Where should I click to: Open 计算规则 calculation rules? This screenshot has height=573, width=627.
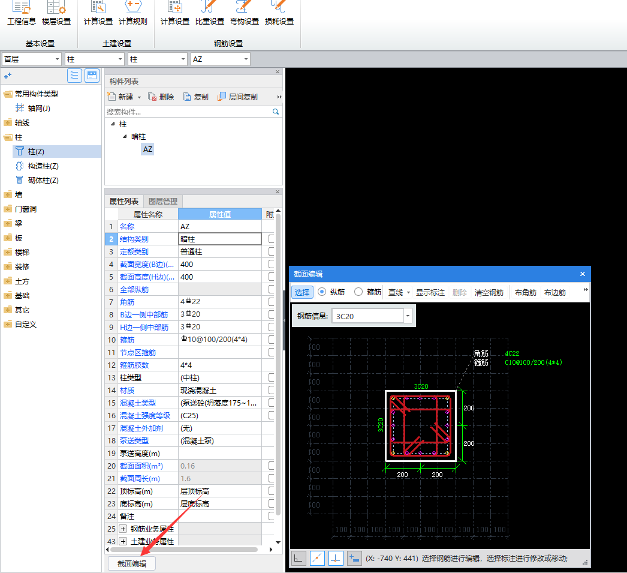[133, 13]
